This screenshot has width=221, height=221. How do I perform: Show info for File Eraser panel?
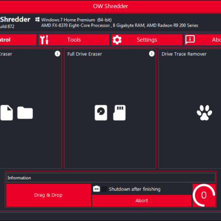tap(57, 54)
